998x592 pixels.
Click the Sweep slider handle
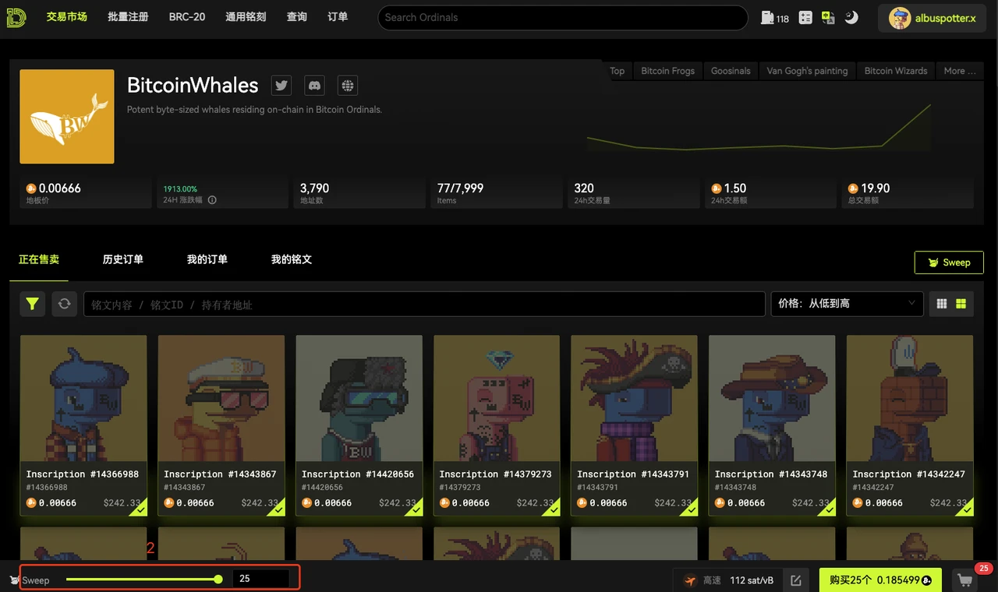[218, 579]
